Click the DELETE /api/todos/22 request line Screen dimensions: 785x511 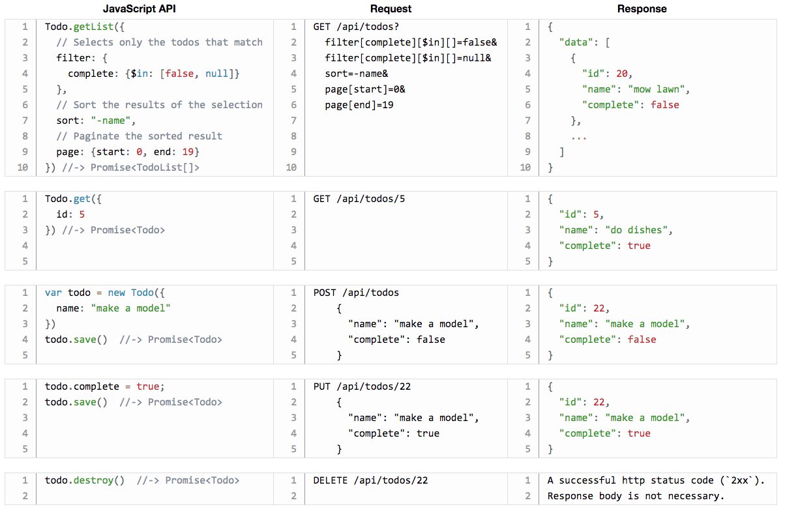click(x=371, y=480)
